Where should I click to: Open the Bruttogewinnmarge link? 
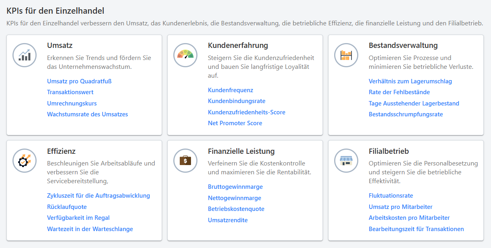pos(234,187)
